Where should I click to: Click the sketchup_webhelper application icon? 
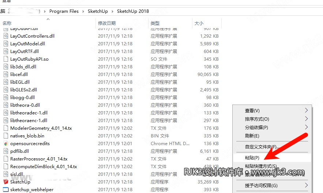point(6,189)
